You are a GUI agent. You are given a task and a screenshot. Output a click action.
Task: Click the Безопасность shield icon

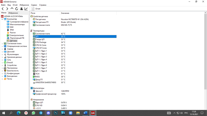click(x=5, y=71)
